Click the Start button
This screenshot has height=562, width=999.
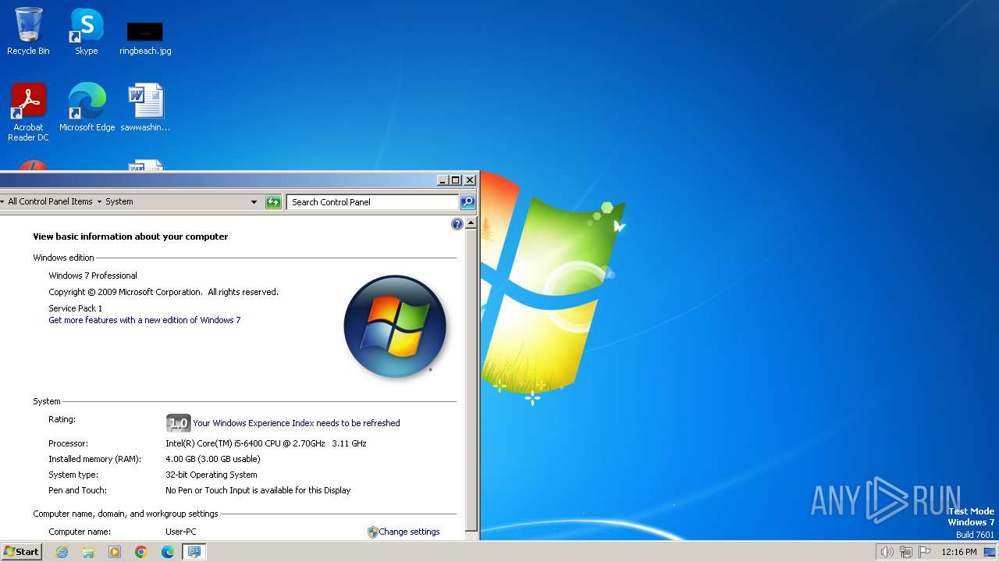pyautogui.click(x=21, y=552)
